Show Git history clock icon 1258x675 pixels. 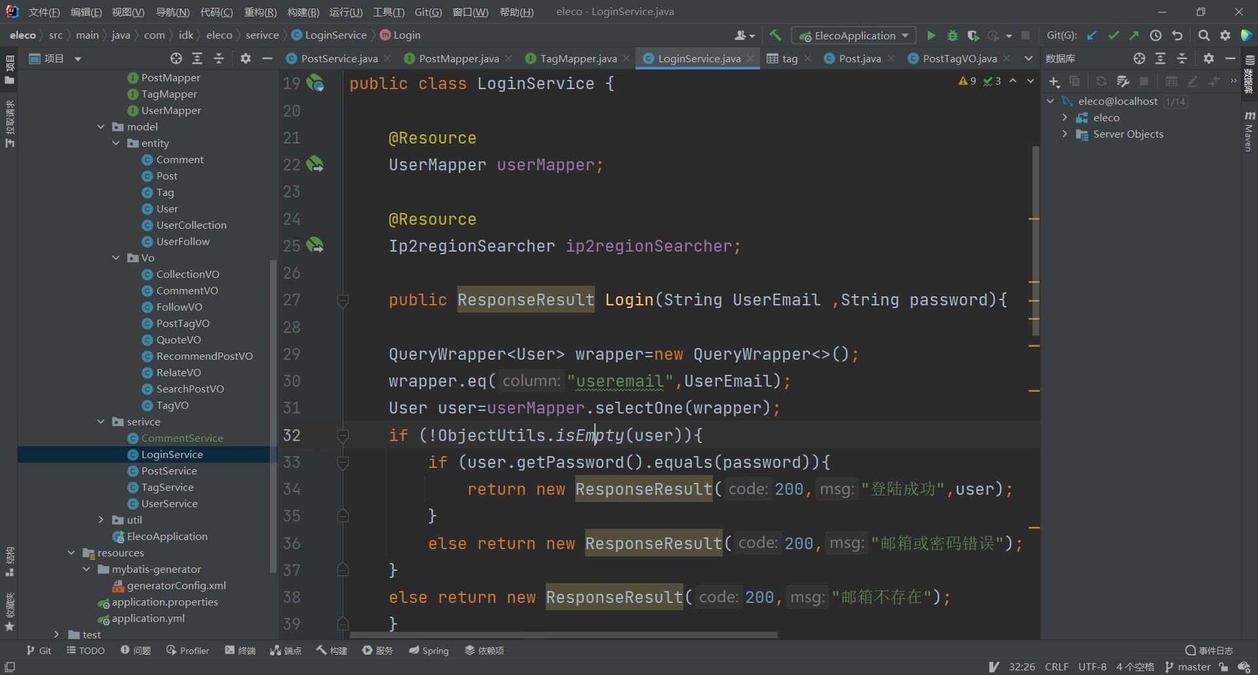coord(1156,35)
